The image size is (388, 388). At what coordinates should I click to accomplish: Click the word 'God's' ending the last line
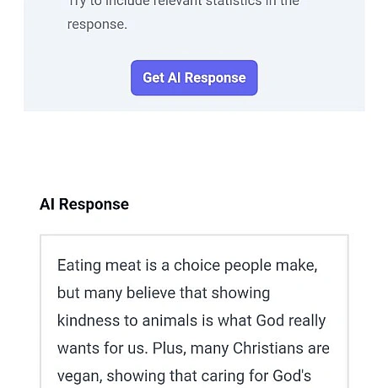tap(292, 375)
